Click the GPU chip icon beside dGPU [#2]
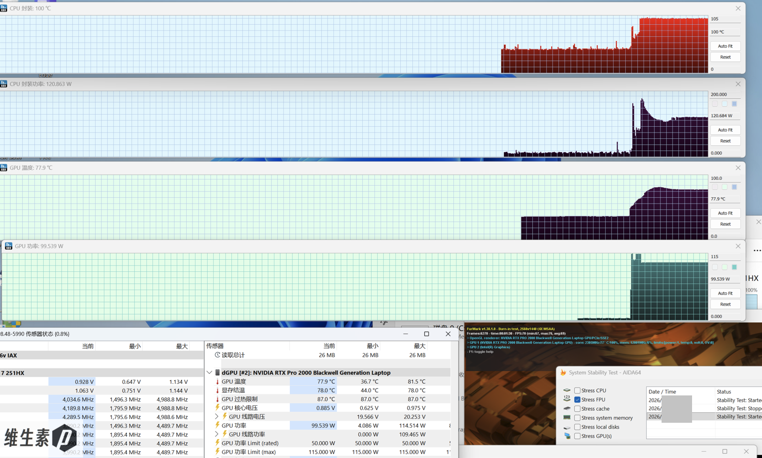 (217, 373)
